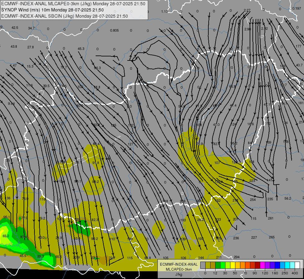Image resolution: width=304 pixels, height=279 pixels.
Task: Click the map value 96.3
Action: tap(97, 68)
